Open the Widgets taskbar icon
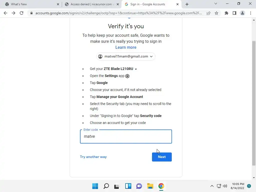The width and height of the screenshot is (256, 192). 128,186
